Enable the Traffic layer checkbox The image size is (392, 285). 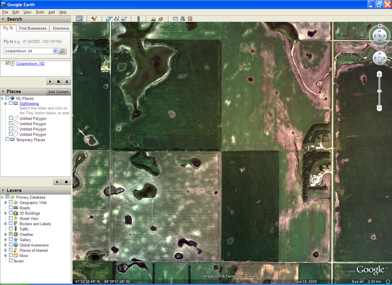[11, 229]
